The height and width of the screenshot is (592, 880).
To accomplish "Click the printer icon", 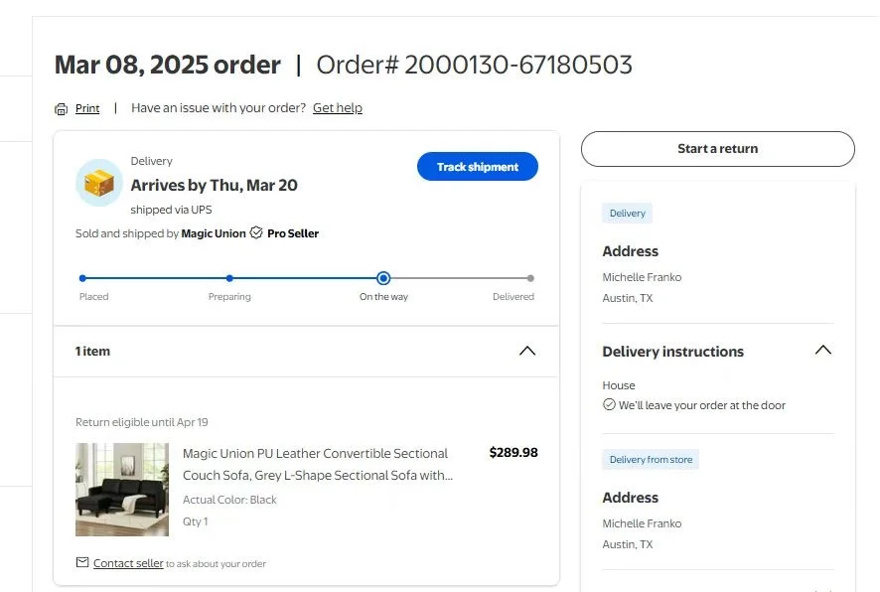I will (62, 109).
